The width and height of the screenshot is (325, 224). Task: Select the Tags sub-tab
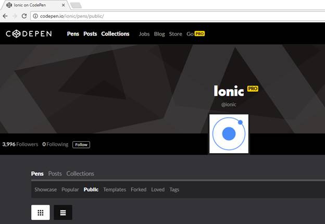pos(174,190)
